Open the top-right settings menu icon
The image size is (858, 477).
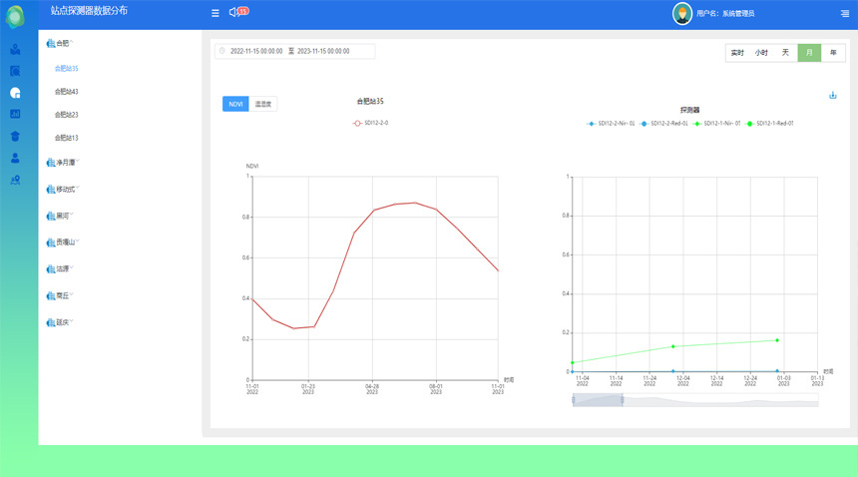844,13
